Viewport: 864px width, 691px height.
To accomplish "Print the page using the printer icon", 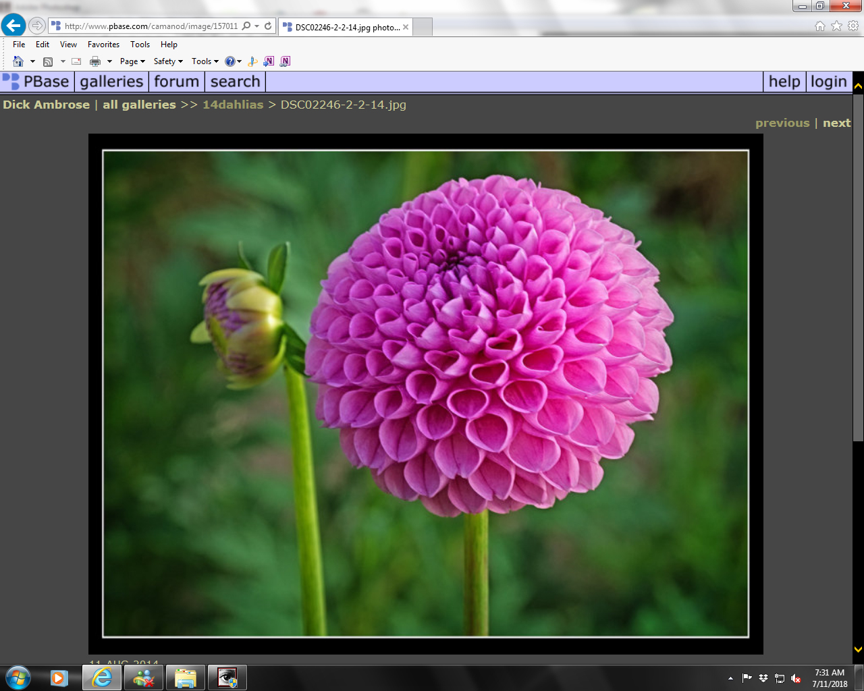I will (x=95, y=61).
